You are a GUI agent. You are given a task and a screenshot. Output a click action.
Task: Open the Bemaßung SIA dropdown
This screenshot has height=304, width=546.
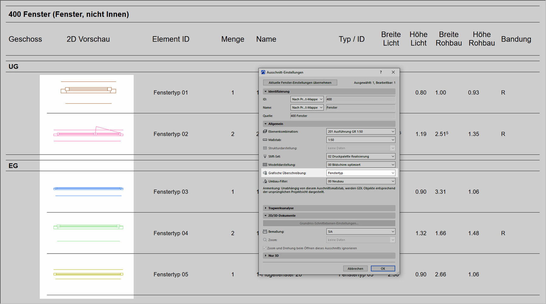tap(361, 232)
